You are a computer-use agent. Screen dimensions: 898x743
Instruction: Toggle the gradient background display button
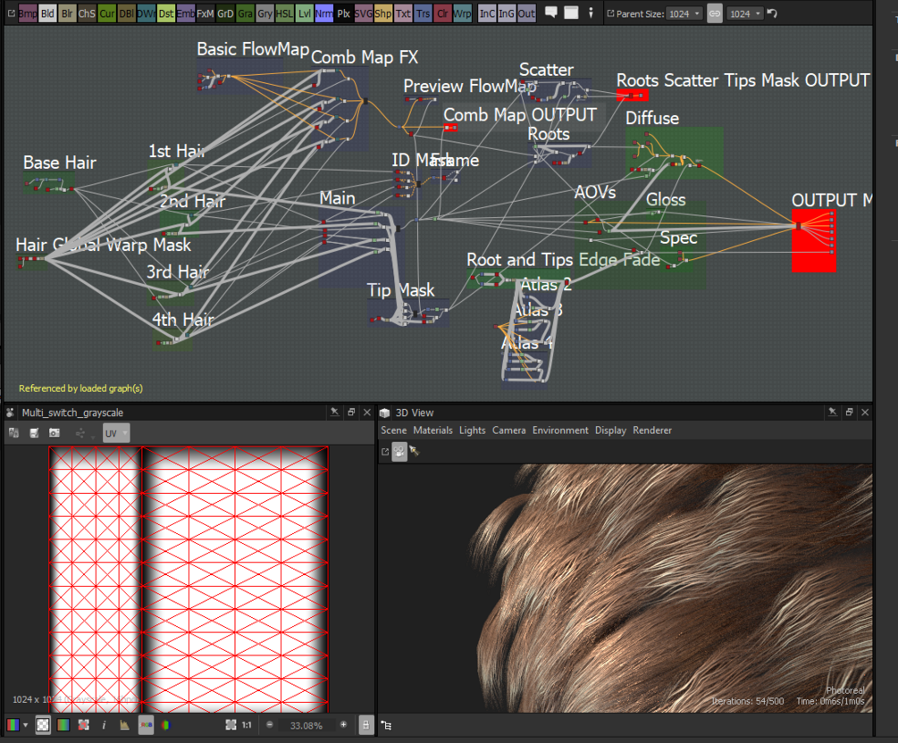pyautogui.click(x=63, y=724)
